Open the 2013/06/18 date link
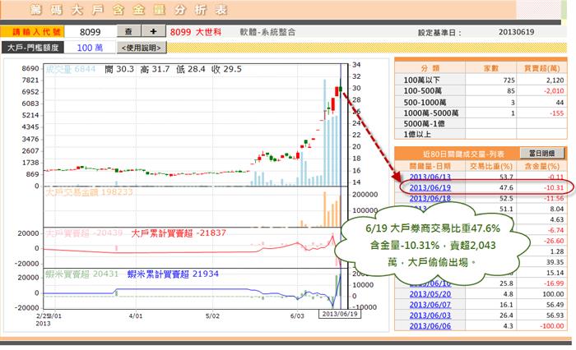 [x=430, y=198]
